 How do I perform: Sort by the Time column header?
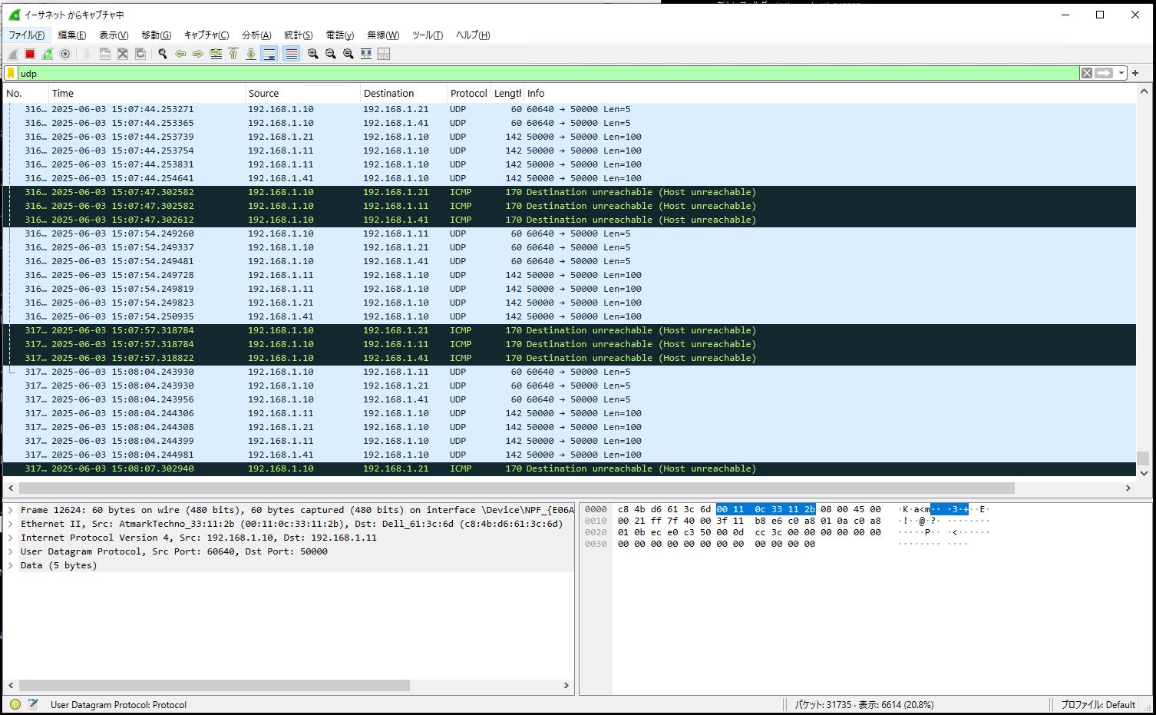[x=147, y=93]
